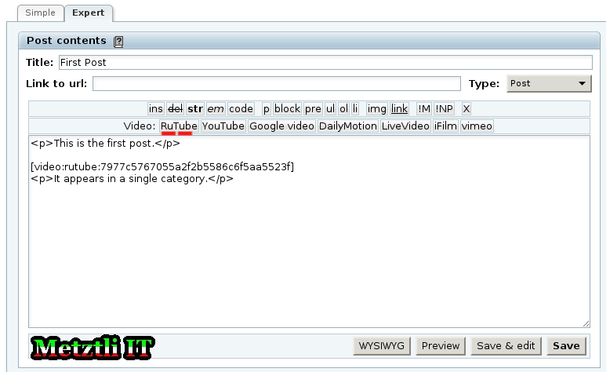The width and height of the screenshot is (610, 372).
Task: Insert a Google video tag
Action: 281,126
